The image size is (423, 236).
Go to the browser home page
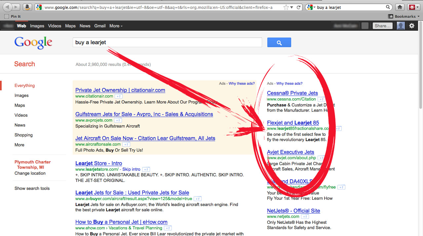[400, 7]
